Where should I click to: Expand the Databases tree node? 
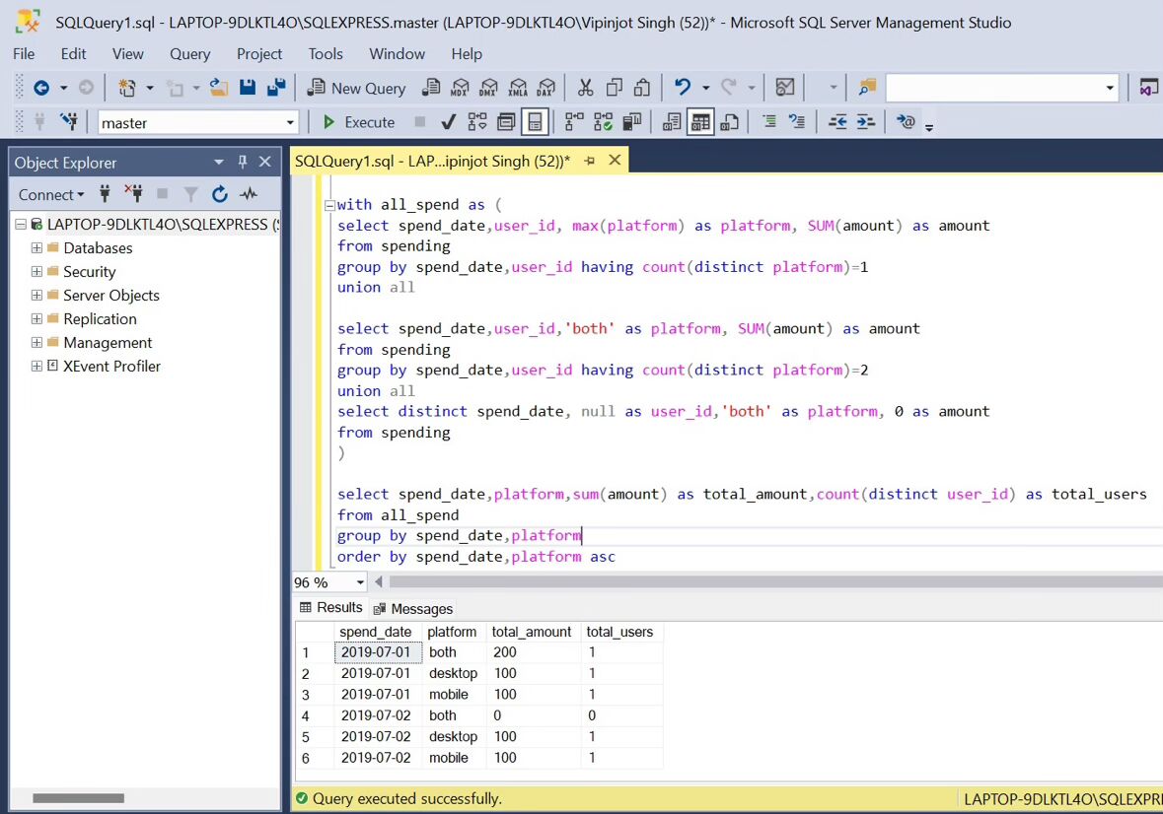click(x=36, y=248)
